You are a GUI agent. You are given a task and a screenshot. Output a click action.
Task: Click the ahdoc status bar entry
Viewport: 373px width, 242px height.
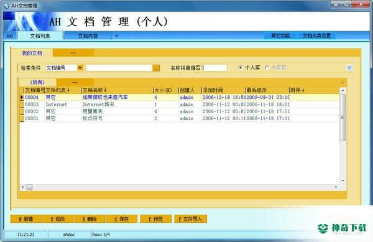click(x=69, y=235)
